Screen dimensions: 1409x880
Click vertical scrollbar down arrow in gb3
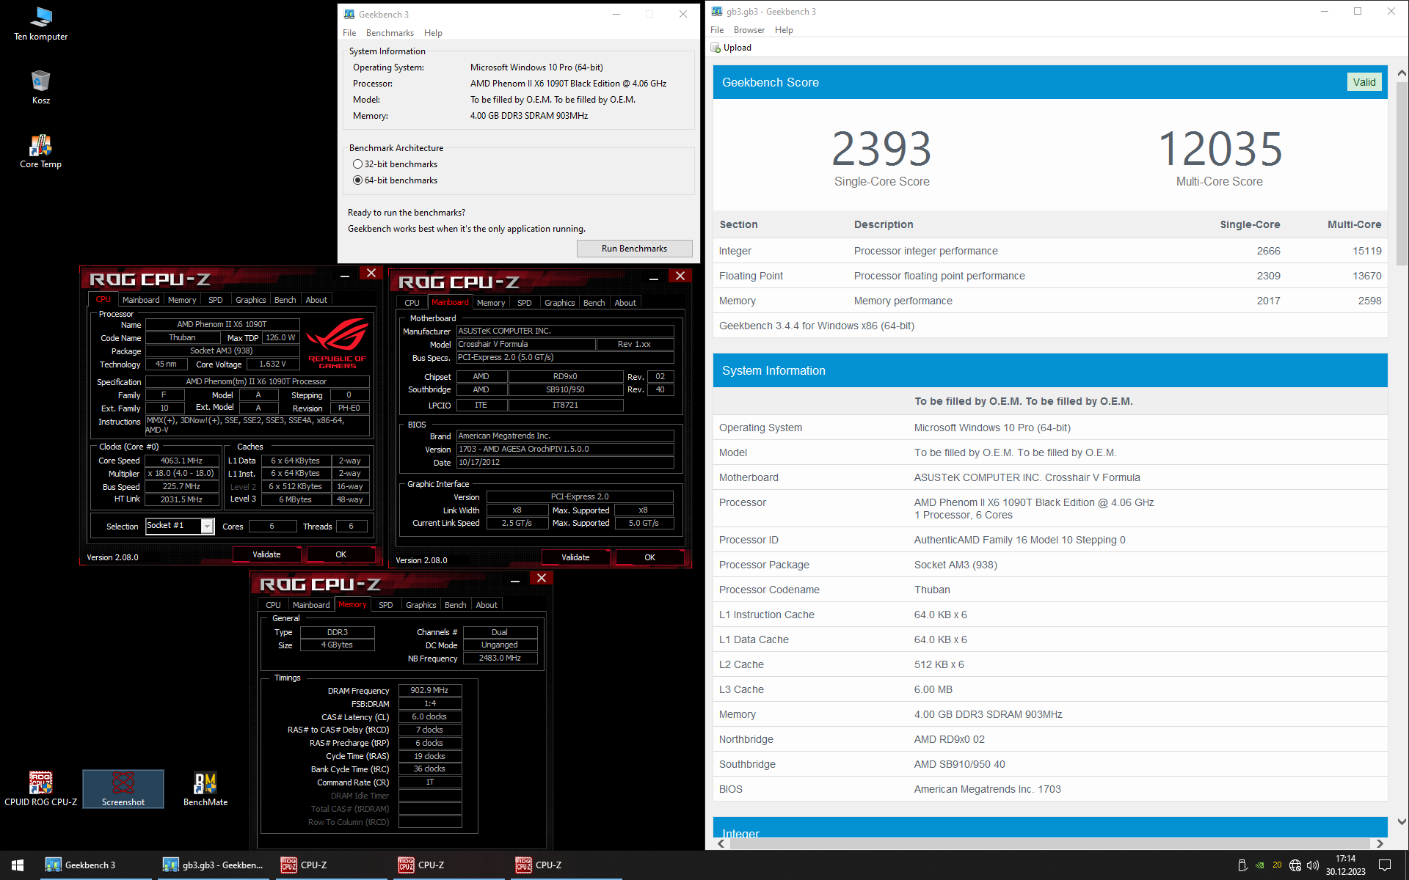[1402, 822]
